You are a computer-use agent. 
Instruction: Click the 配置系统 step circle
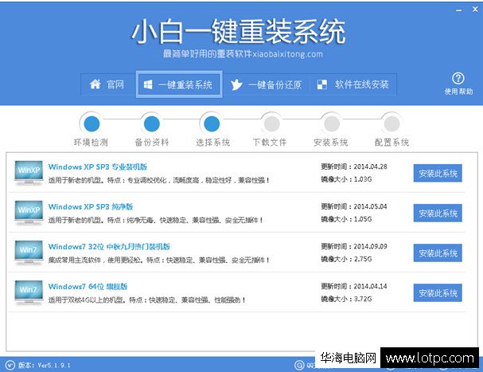391,124
